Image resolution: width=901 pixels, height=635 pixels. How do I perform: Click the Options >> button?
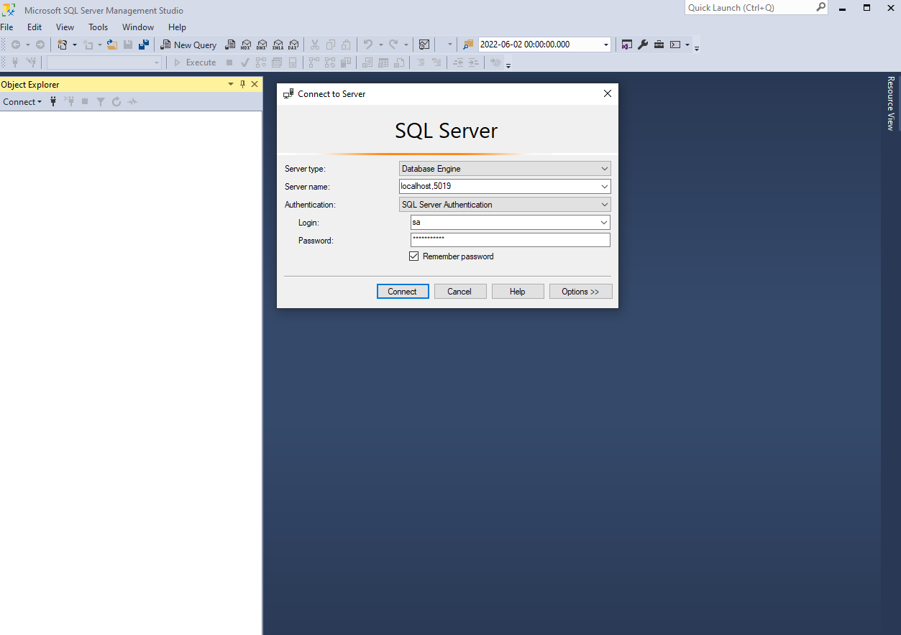click(580, 292)
